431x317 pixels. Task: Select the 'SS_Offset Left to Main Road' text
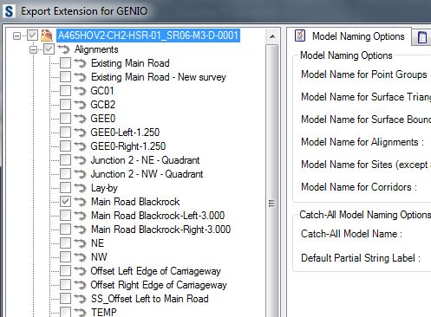150,299
